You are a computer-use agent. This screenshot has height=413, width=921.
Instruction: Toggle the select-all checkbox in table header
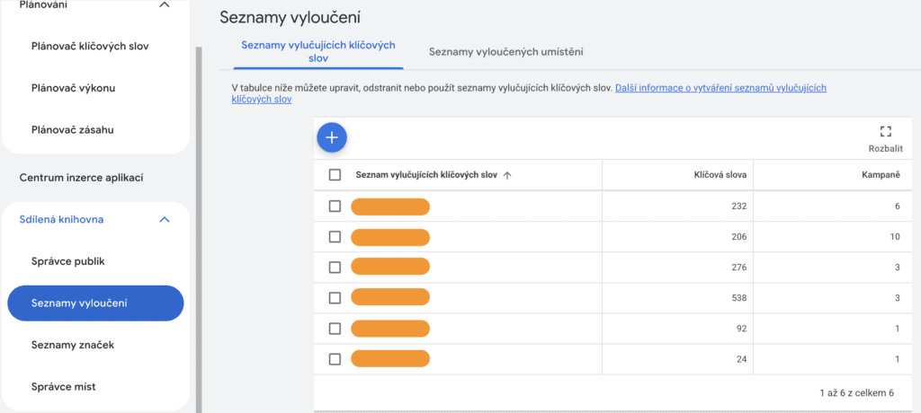click(x=335, y=175)
